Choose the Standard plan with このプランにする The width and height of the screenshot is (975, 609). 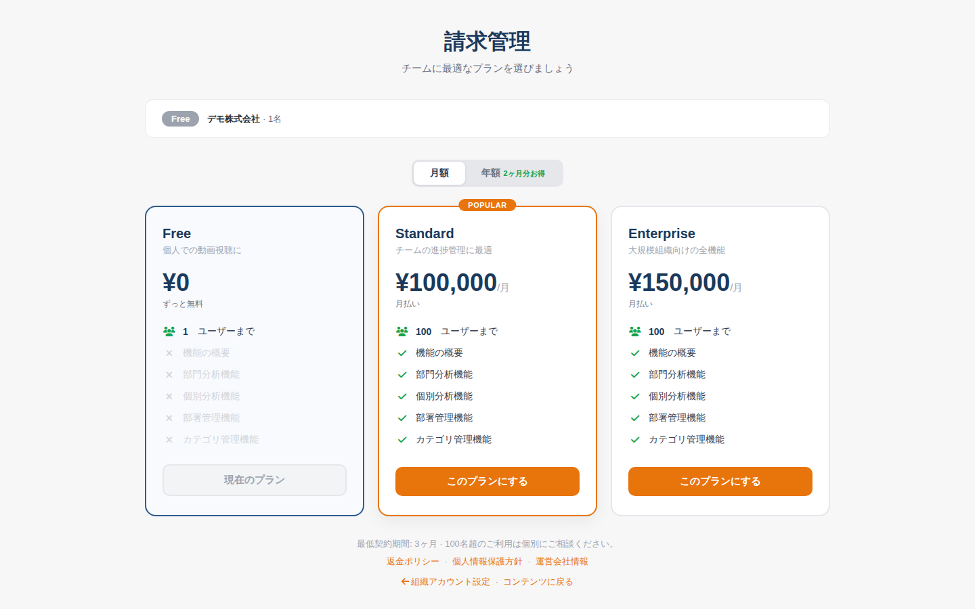[x=487, y=481]
